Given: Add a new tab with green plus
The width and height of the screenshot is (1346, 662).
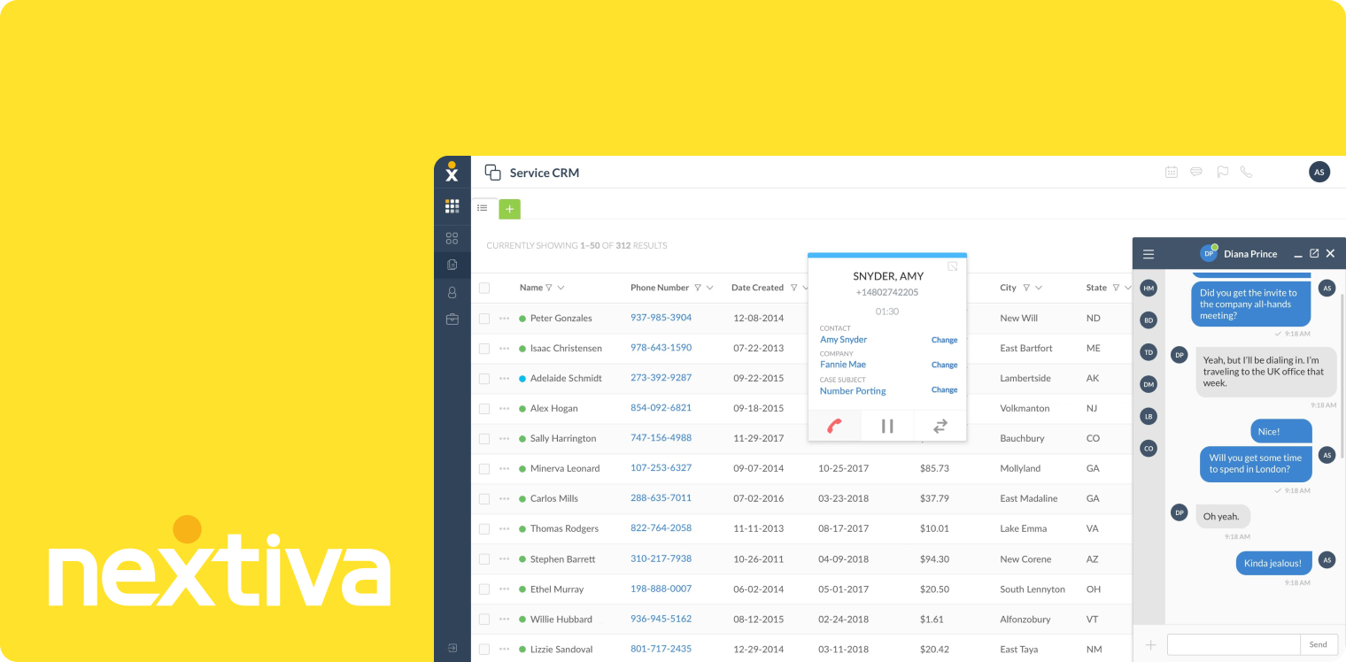Looking at the screenshot, I should tap(509, 209).
